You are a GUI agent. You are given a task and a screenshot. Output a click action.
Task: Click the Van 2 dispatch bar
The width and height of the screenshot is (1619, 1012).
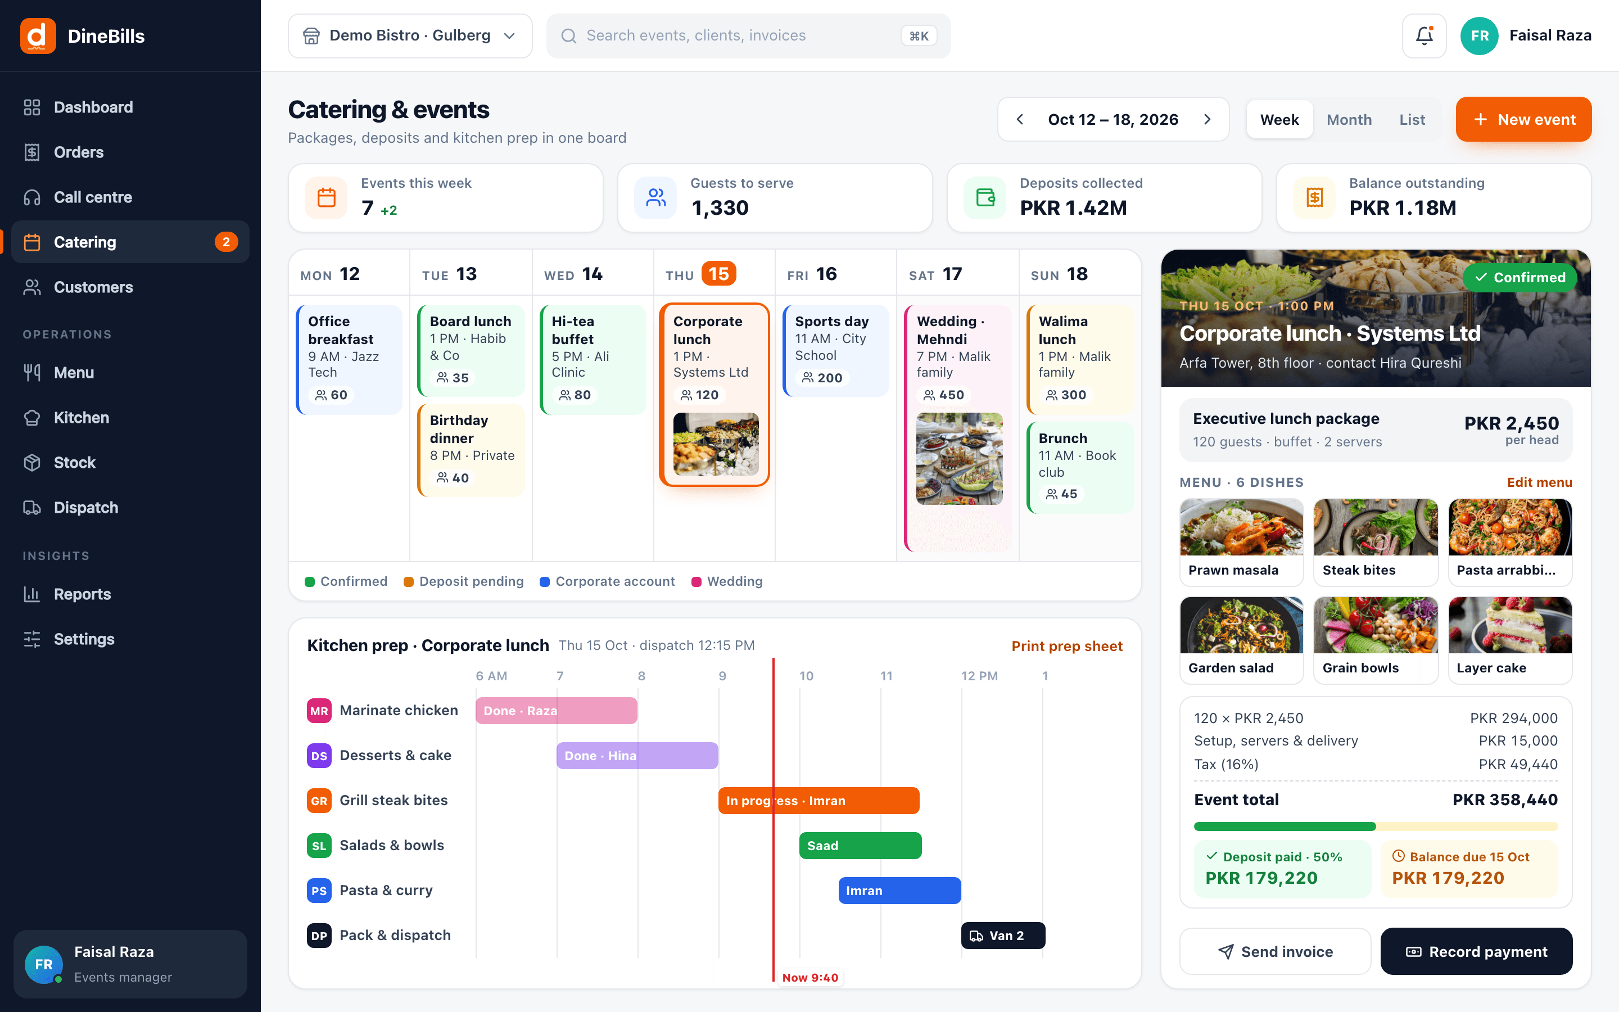1003,935
